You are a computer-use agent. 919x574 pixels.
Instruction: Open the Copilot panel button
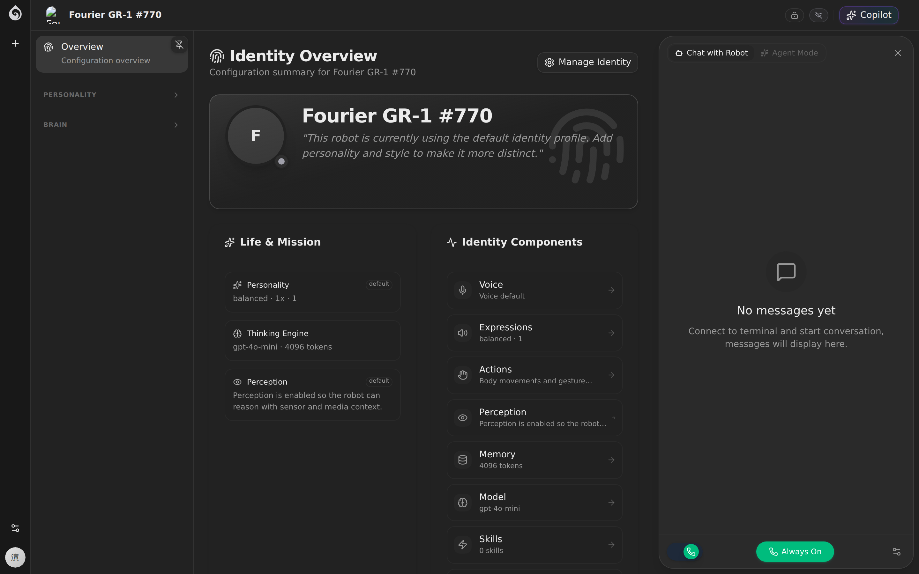tap(869, 15)
